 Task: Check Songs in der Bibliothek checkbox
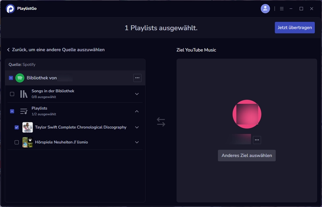point(12,94)
